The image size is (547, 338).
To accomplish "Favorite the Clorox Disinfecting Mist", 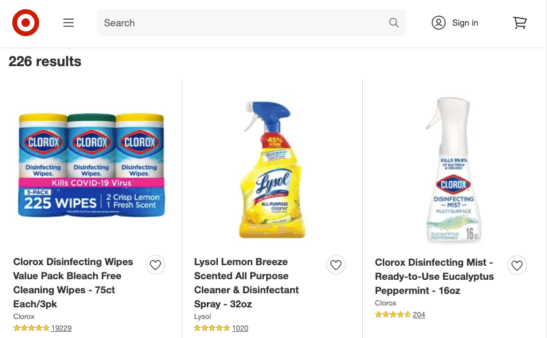I will (517, 265).
